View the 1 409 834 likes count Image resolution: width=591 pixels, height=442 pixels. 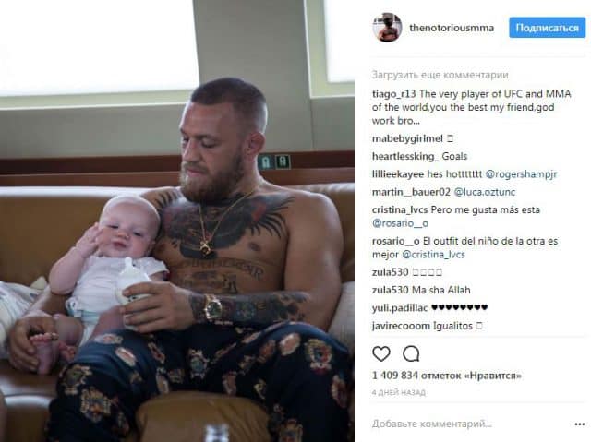[447, 376]
